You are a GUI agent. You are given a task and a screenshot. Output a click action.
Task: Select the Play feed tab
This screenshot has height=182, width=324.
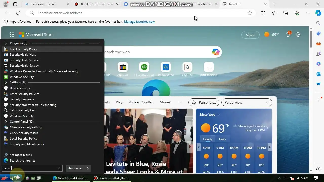[x=119, y=102]
